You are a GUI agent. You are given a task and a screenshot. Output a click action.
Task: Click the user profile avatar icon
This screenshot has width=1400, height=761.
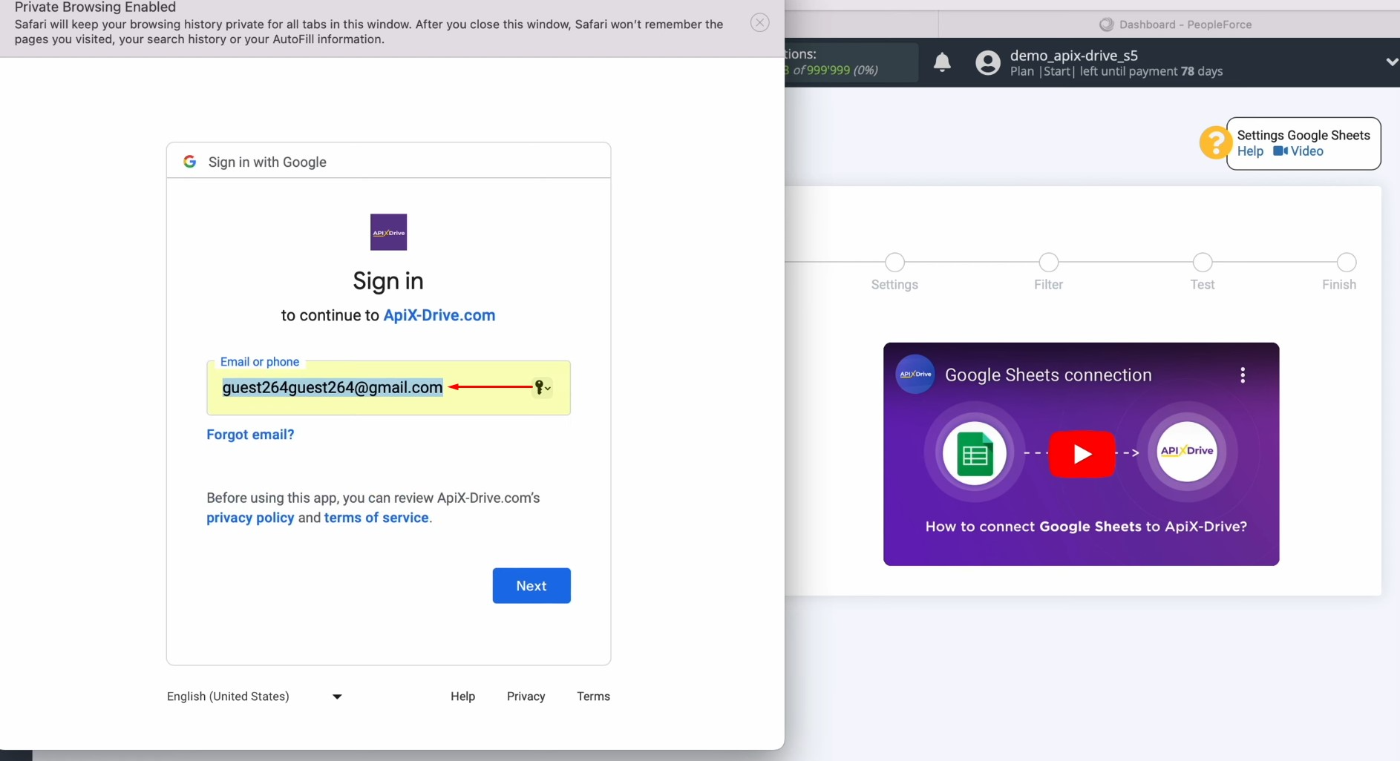click(x=987, y=62)
